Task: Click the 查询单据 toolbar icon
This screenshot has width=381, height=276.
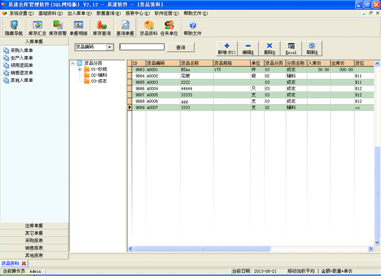Action: [125, 28]
